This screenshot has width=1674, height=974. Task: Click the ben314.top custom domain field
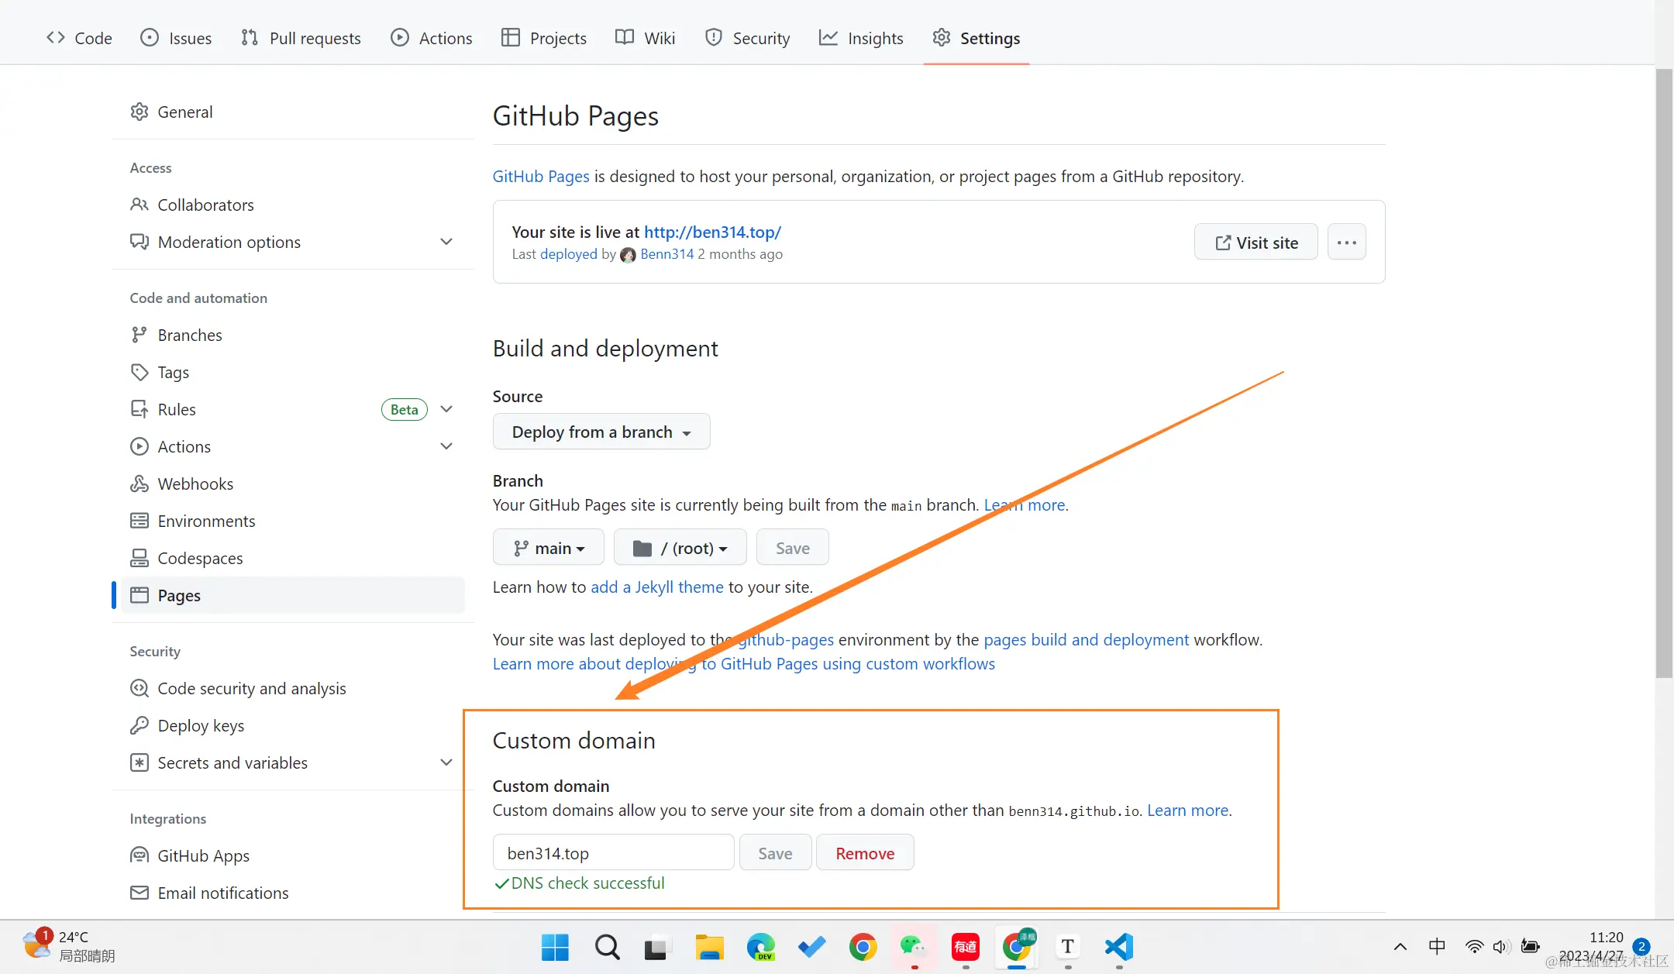tap(612, 853)
